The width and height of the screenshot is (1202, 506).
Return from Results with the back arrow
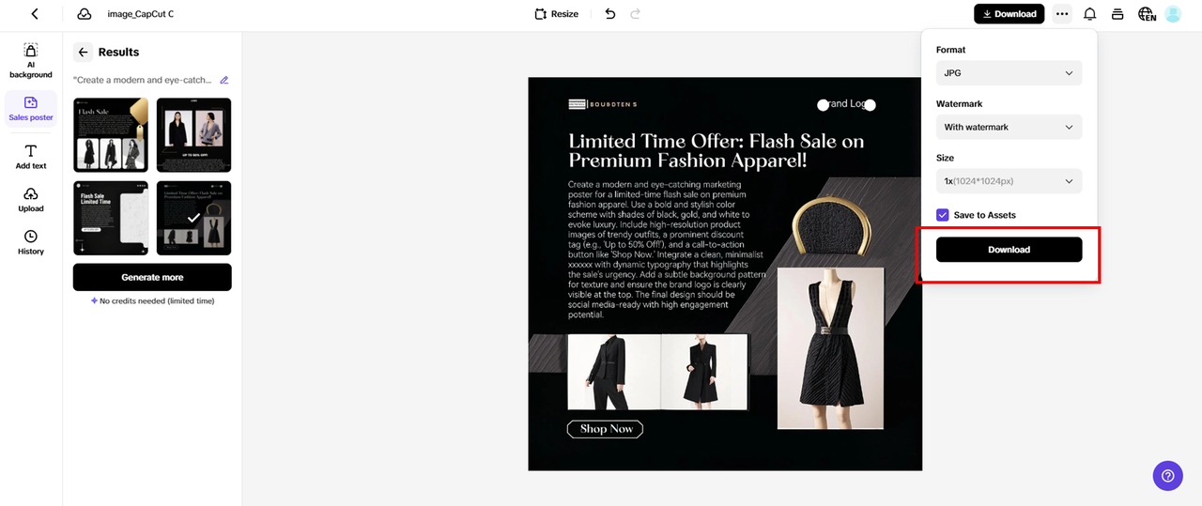click(x=84, y=53)
